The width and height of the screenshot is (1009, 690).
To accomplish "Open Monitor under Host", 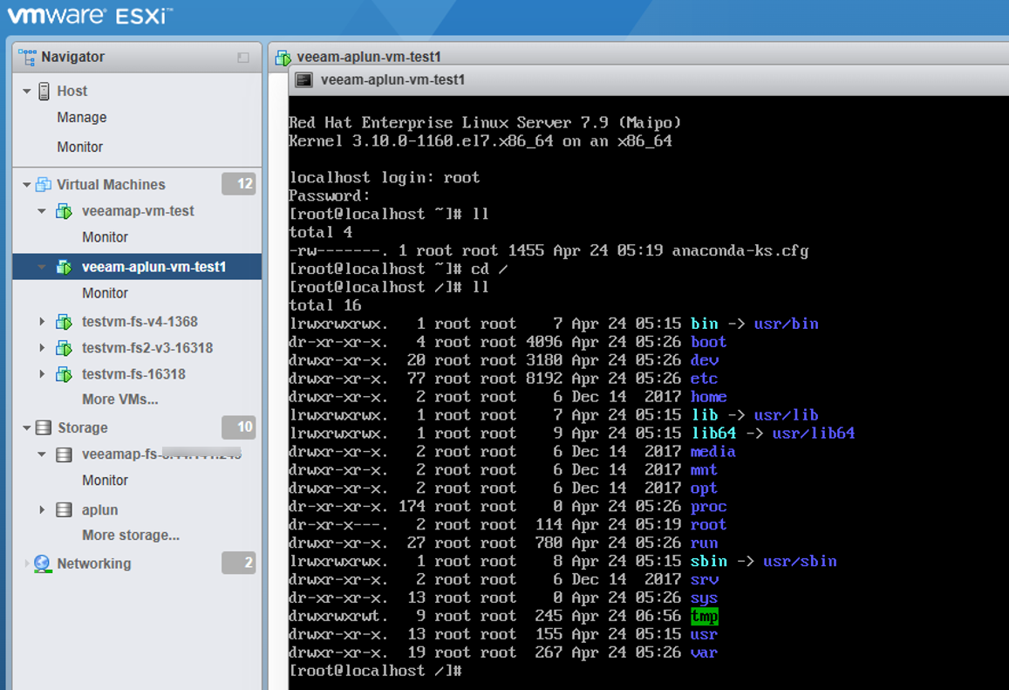I will 79,147.
